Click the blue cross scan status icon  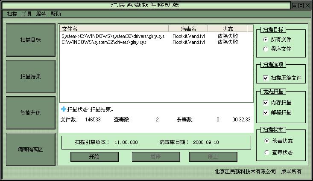click(64, 109)
